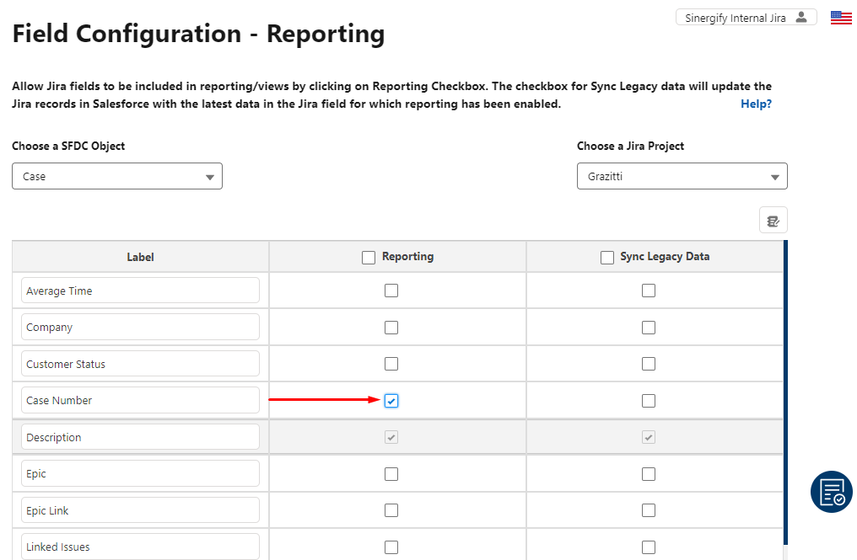Click the Customer Status label field
This screenshot has height=560, width=857.
[x=141, y=364]
